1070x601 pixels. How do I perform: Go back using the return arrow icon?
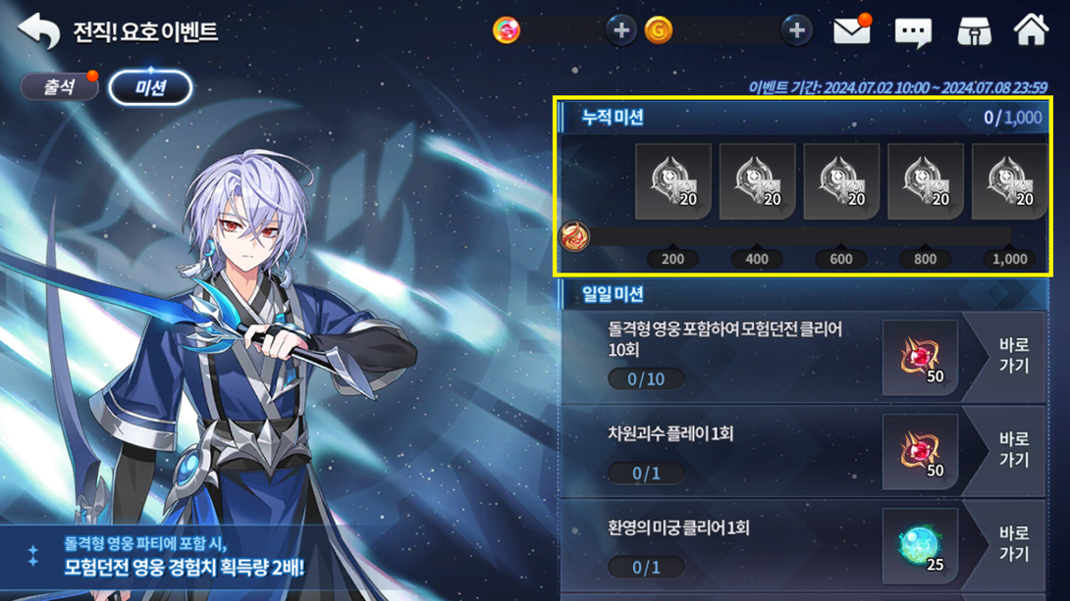(39, 31)
